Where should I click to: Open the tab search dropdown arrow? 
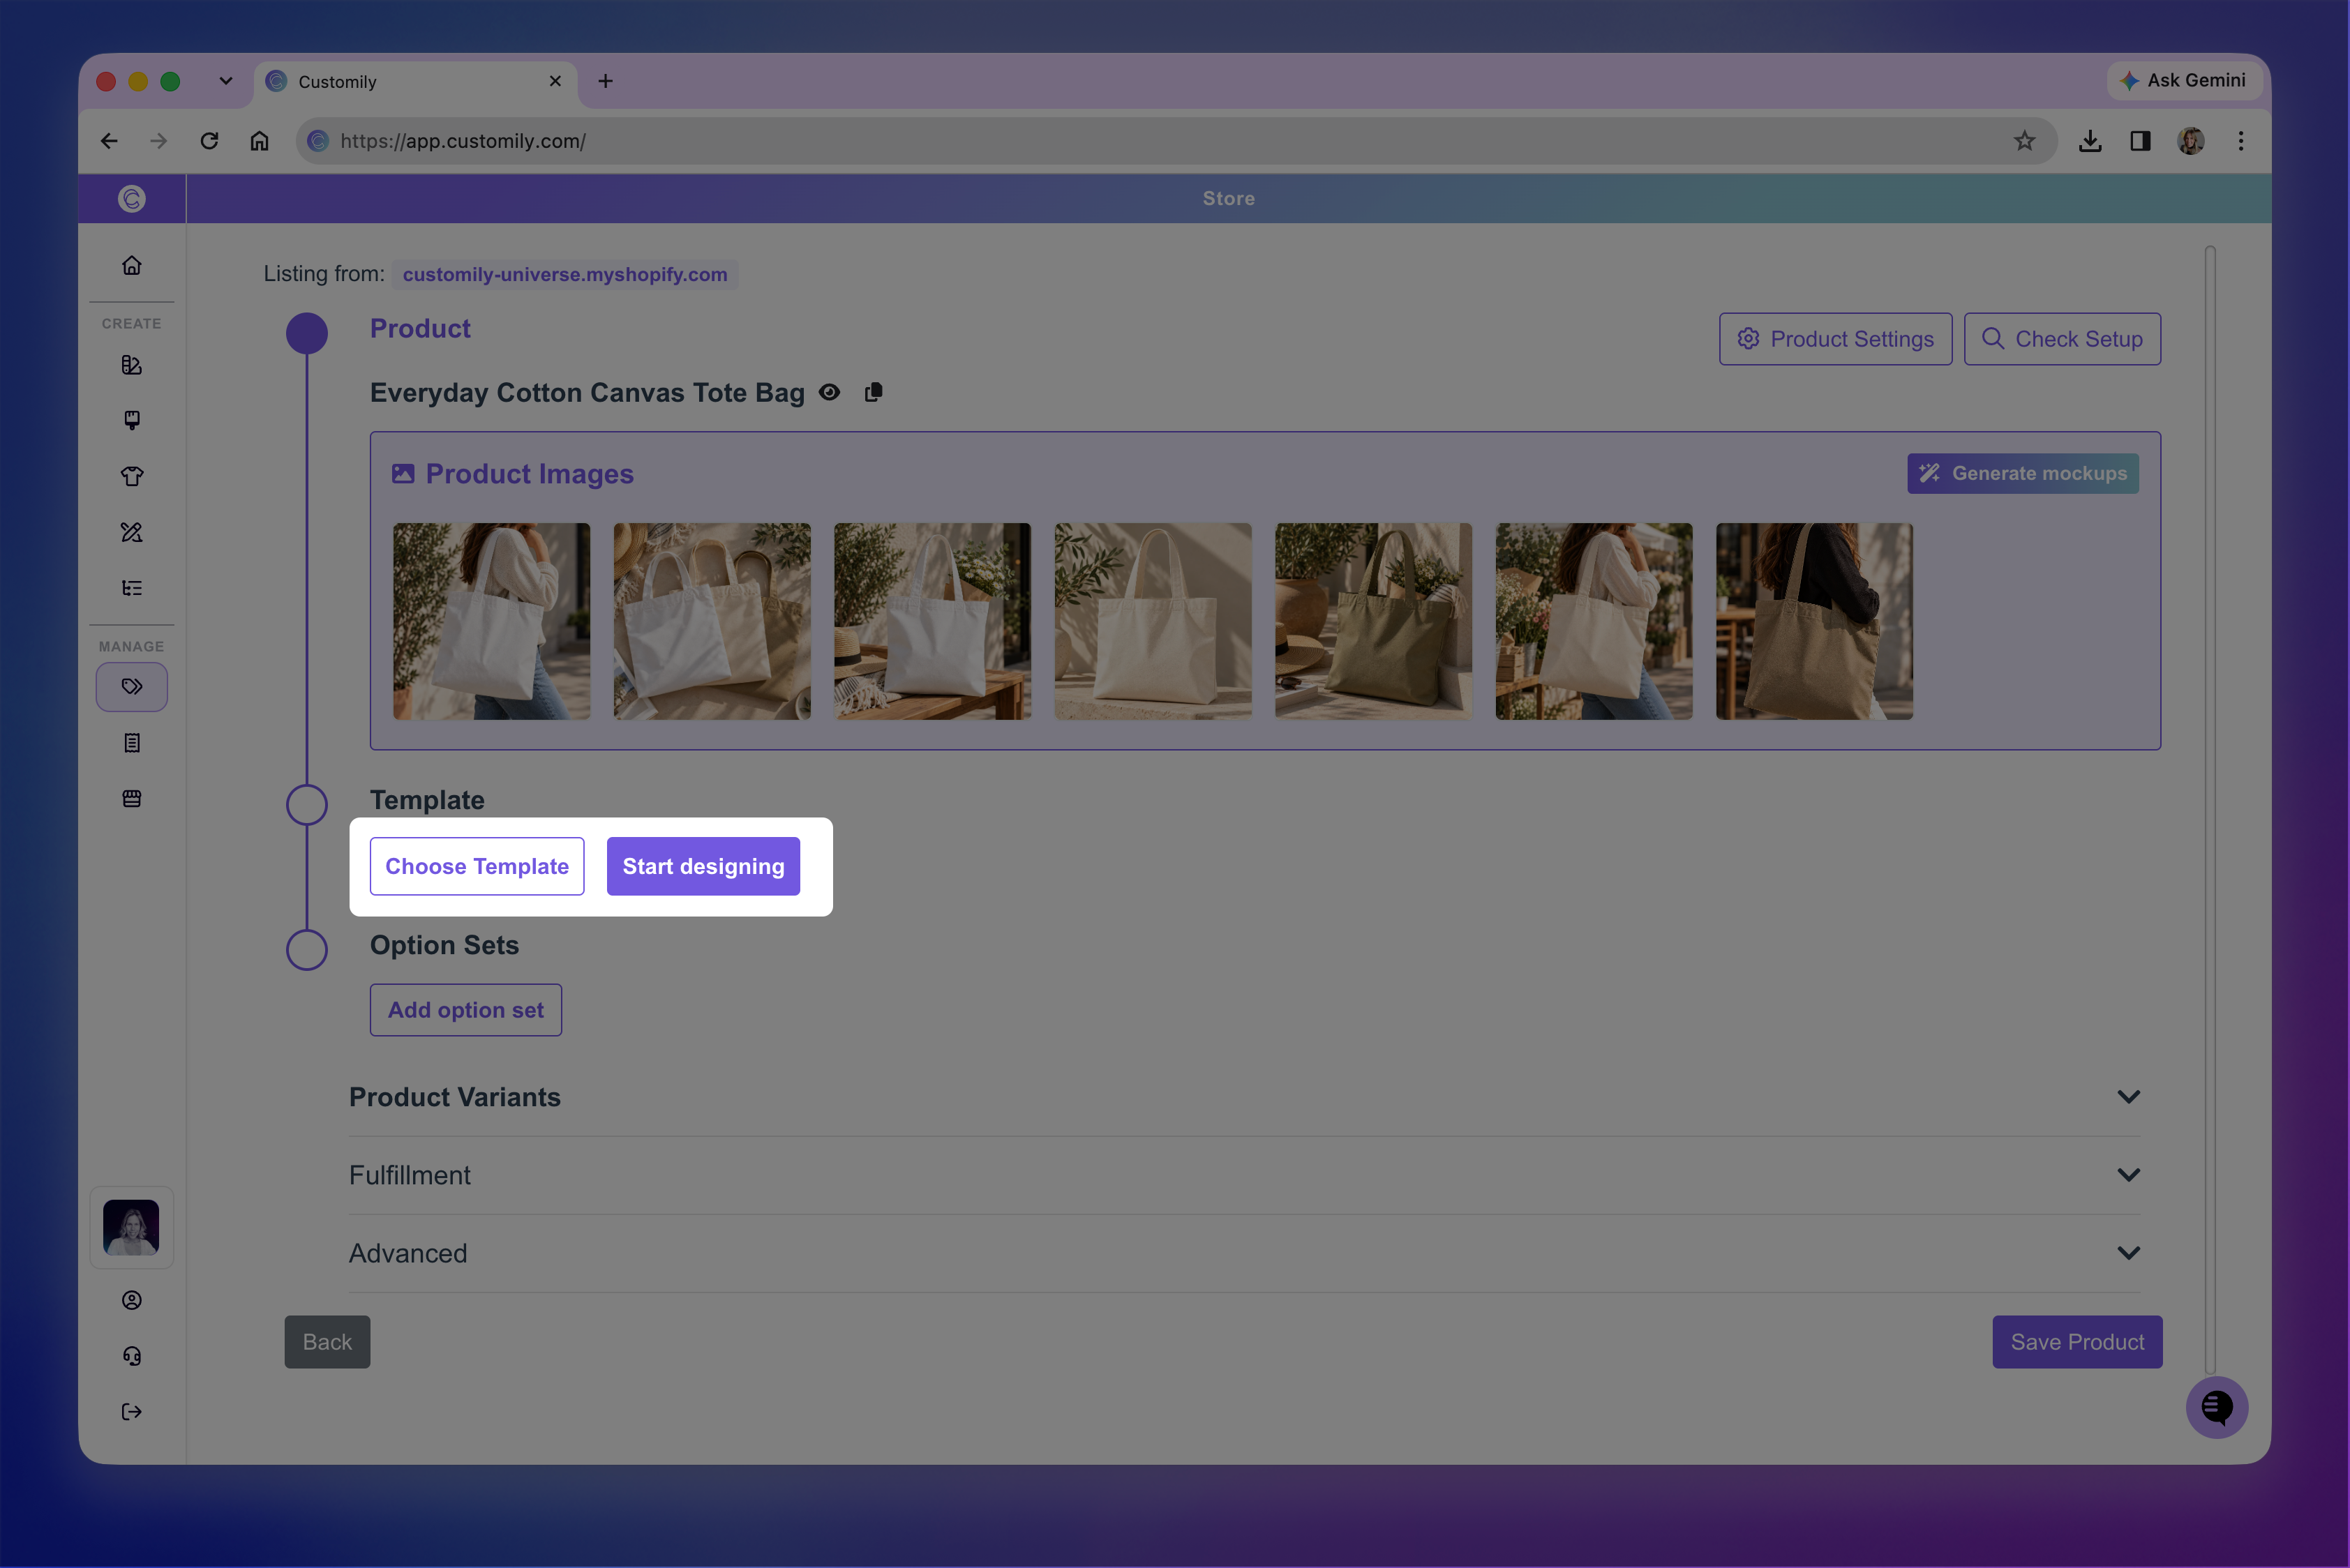pyautogui.click(x=226, y=81)
